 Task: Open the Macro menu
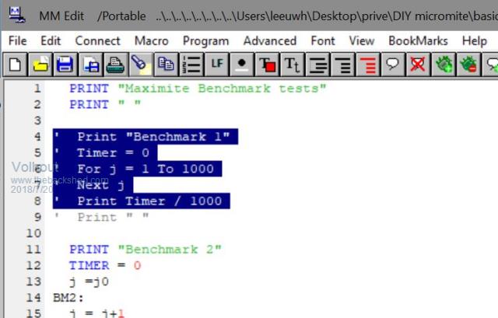coord(151,40)
